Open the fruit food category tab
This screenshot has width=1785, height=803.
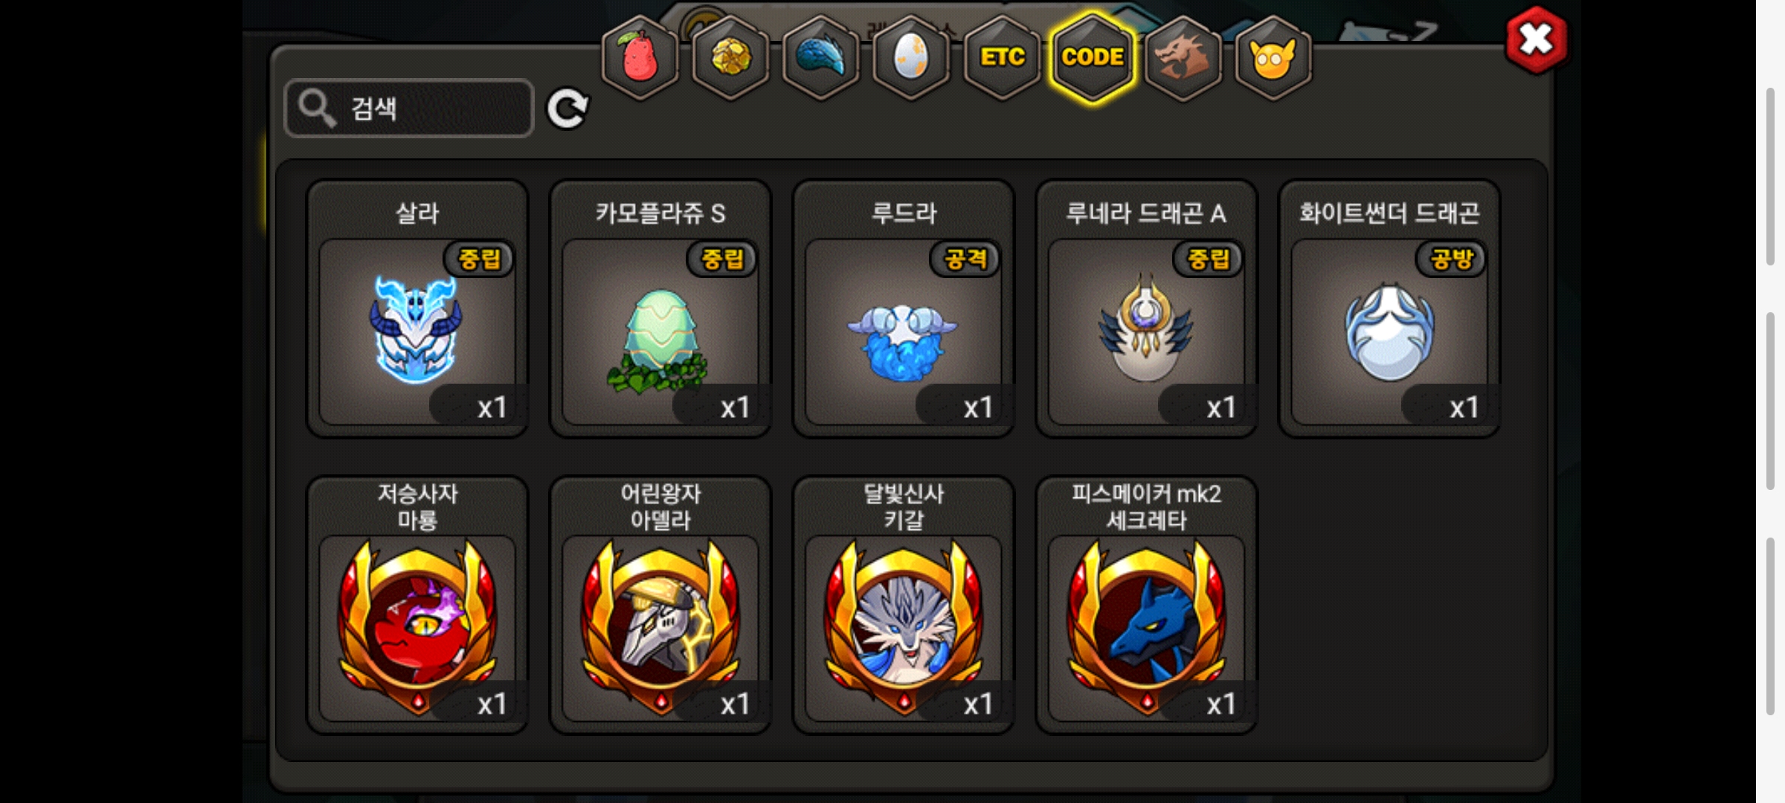click(640, 58)
